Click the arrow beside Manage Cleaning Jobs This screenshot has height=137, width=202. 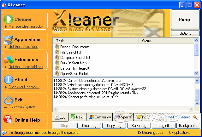(x=6, y=27)
